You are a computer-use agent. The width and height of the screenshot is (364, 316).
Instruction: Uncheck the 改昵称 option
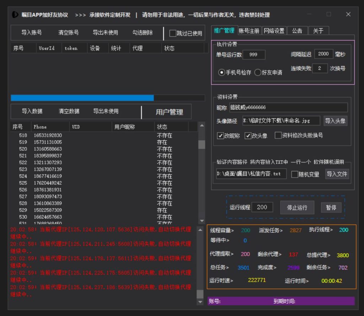tap(220, 136)
